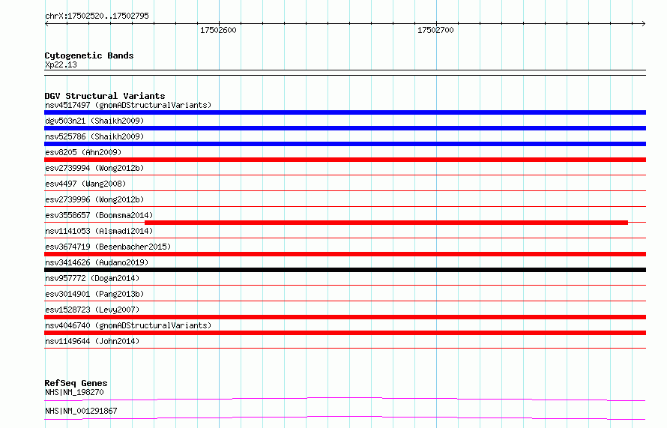Open variant esv3558657 (Boomsma2014)

click(99, 215)
